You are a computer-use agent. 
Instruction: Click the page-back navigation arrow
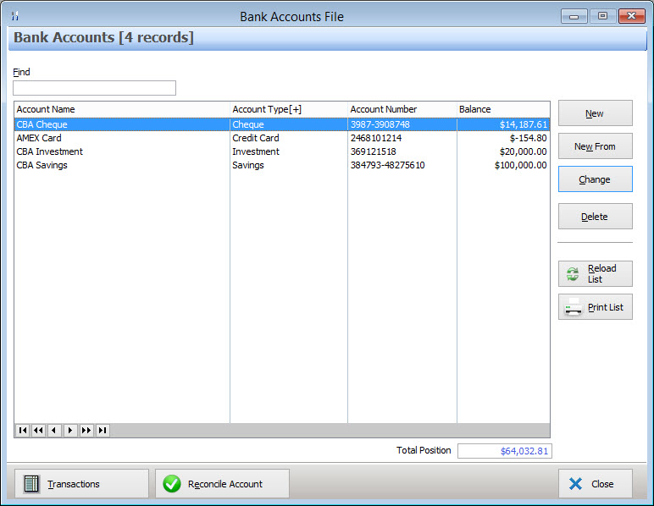click(38, 431)
